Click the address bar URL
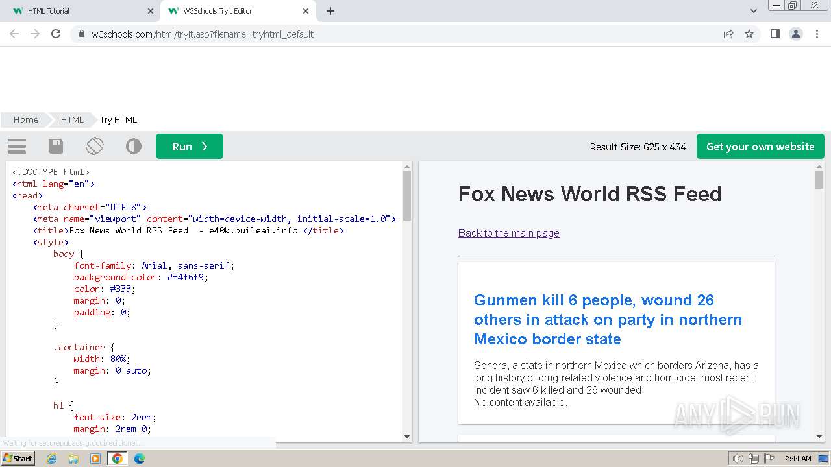This screenshot has height=467, width=831. tap(203, 34)
